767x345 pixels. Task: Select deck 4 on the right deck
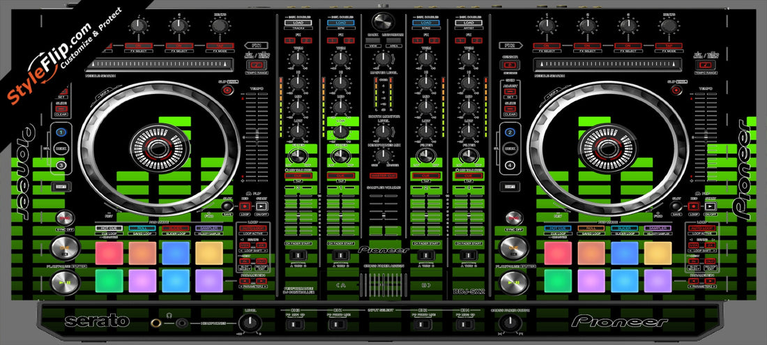coord(510,165)
